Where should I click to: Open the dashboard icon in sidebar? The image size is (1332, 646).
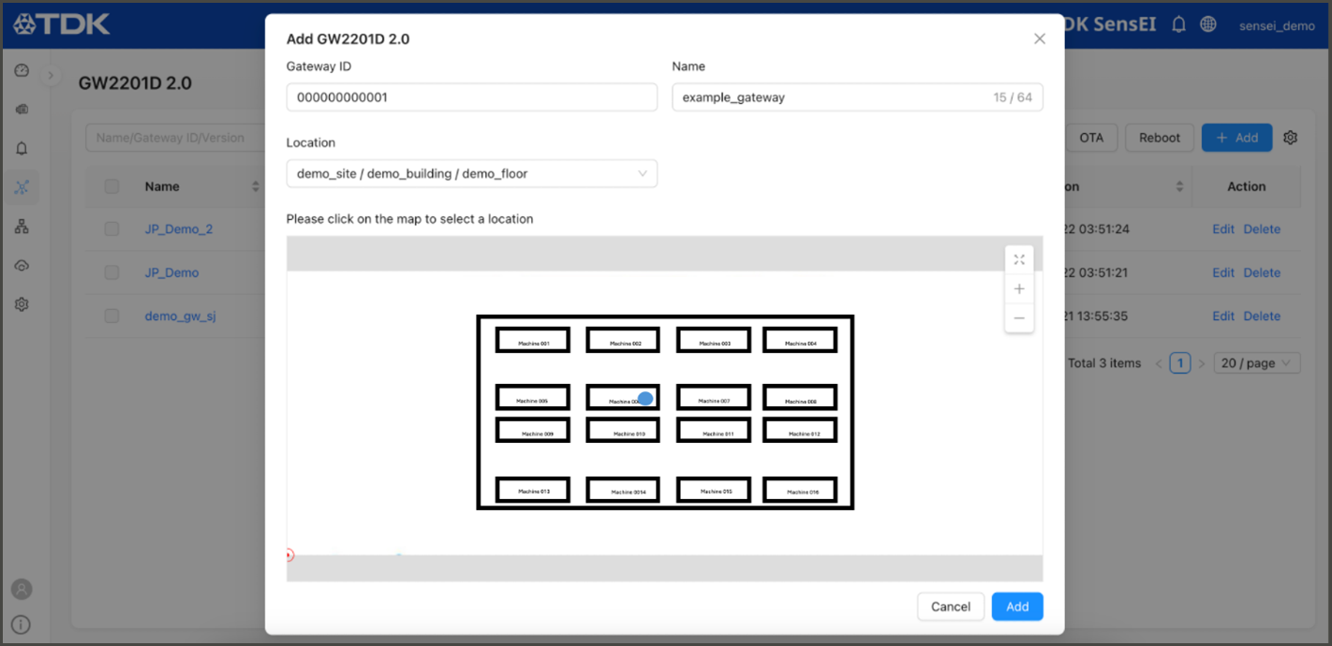point(22,71)
